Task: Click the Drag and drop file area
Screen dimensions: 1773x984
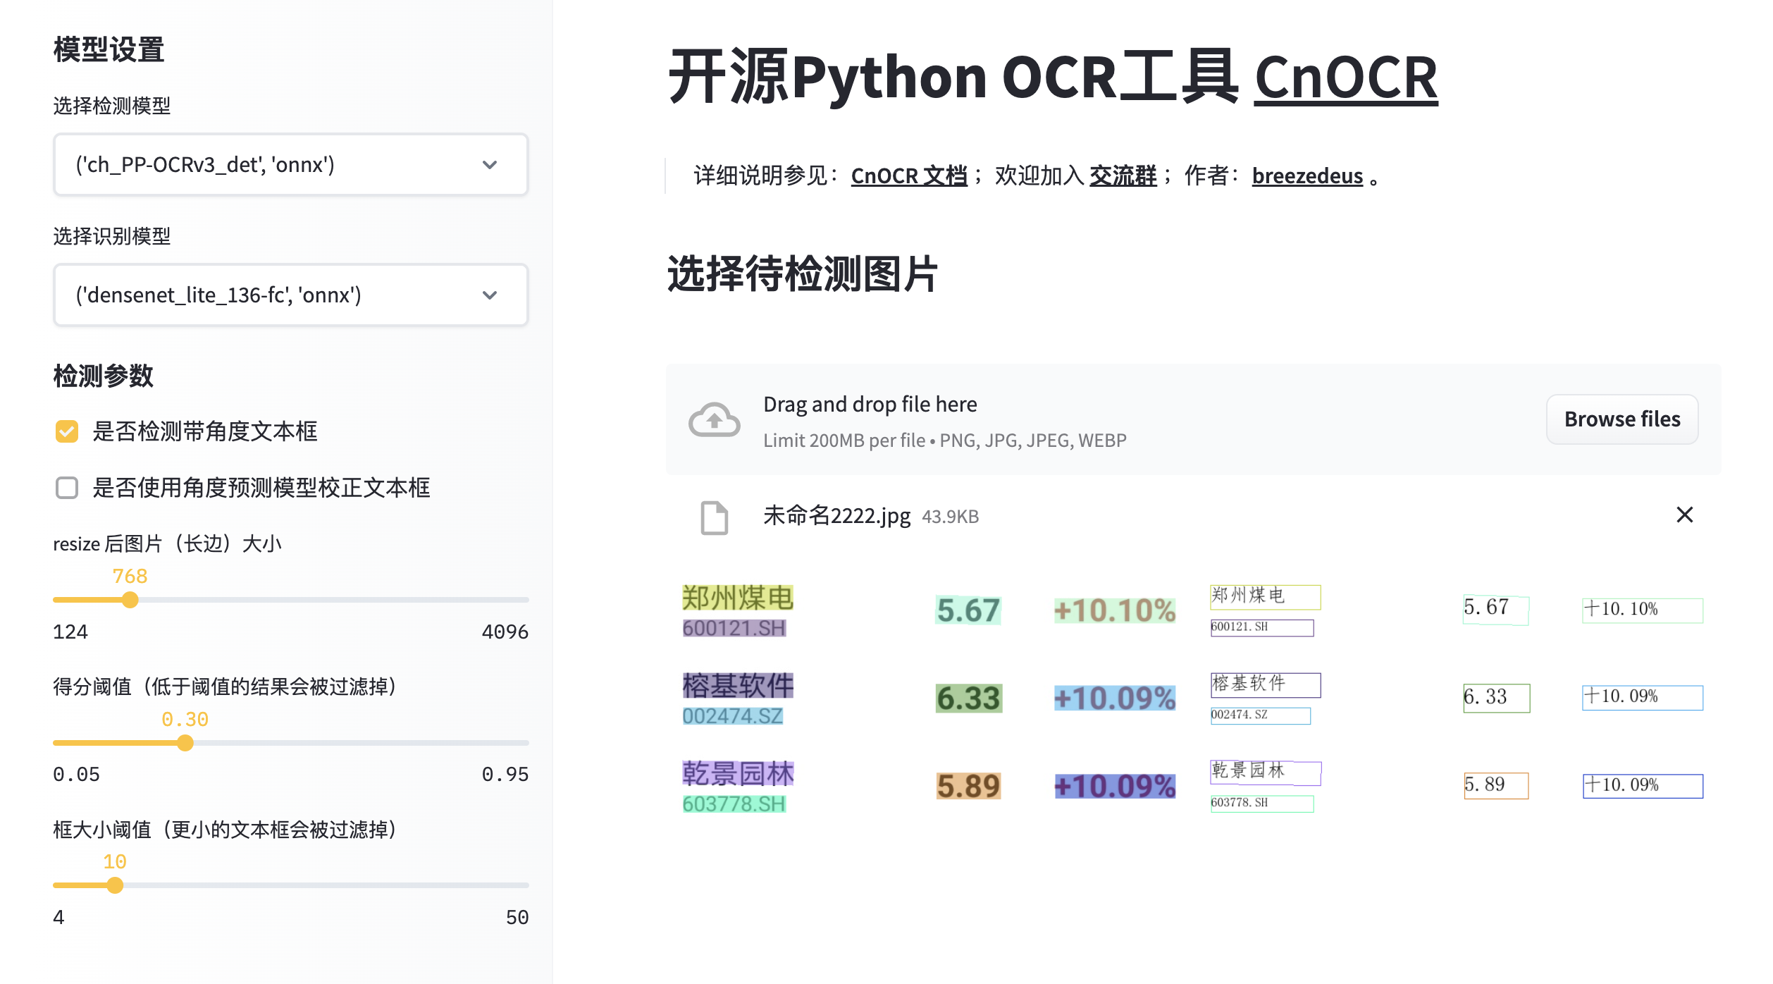Action: [x=870, y=420]
